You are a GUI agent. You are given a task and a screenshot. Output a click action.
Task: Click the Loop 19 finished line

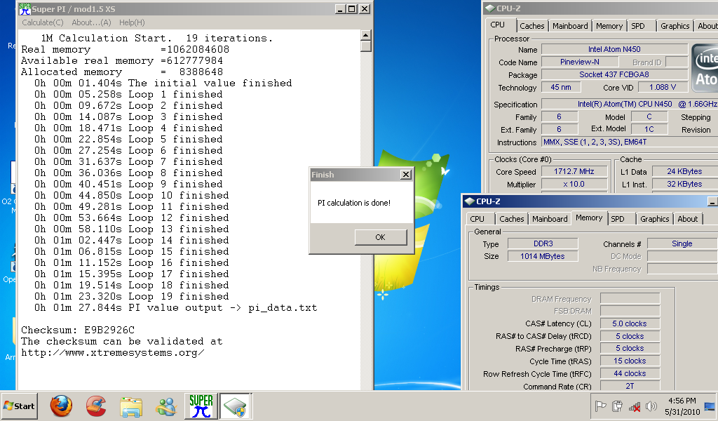[x=131, y=296]
